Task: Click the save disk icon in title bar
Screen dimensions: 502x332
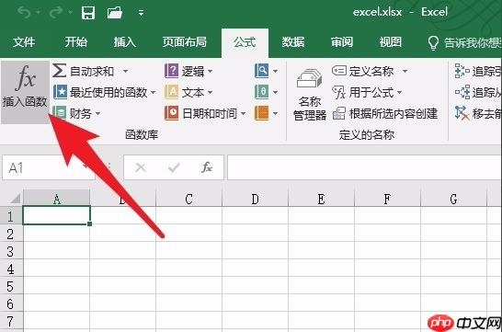Action: [x=88, y=13]
